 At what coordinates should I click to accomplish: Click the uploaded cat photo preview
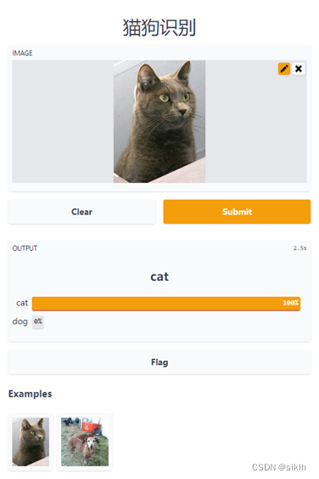coord(159,122)
